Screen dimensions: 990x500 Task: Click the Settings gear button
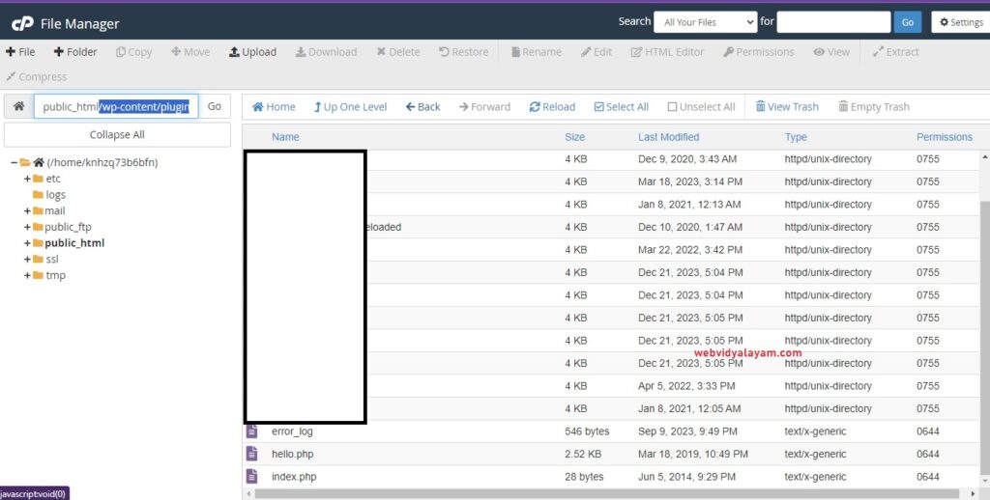pos(957,22)
